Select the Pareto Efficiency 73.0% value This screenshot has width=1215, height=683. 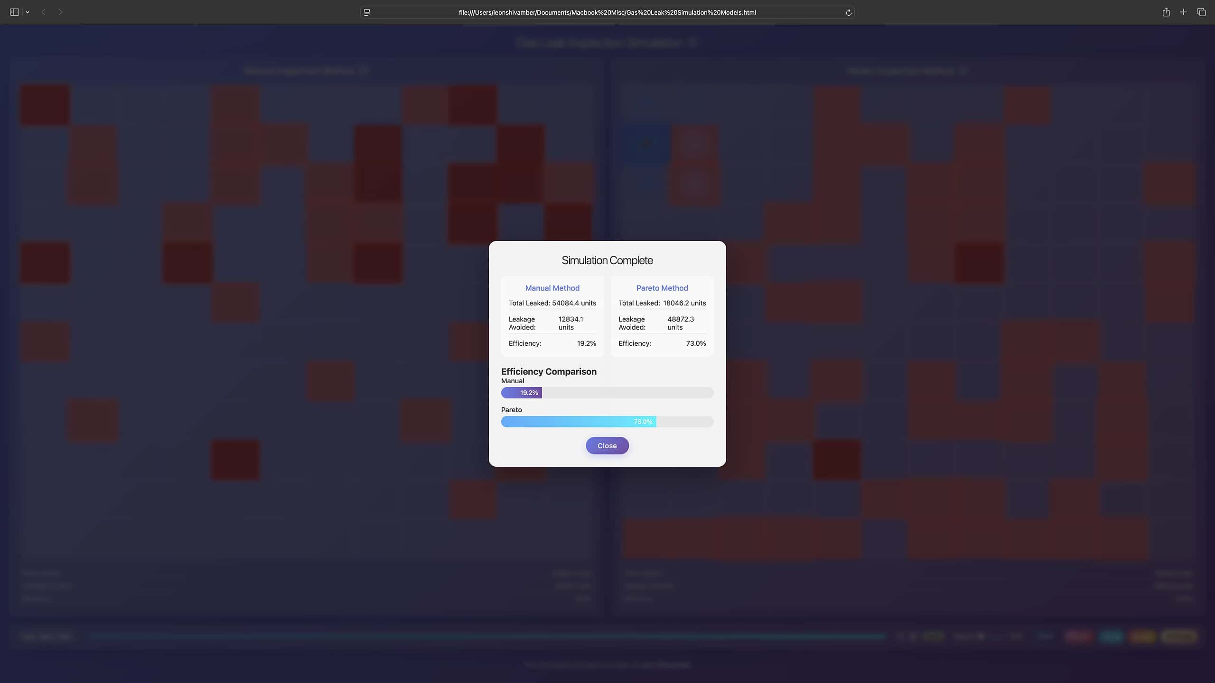pyautogui.click(x=696, y=343)
